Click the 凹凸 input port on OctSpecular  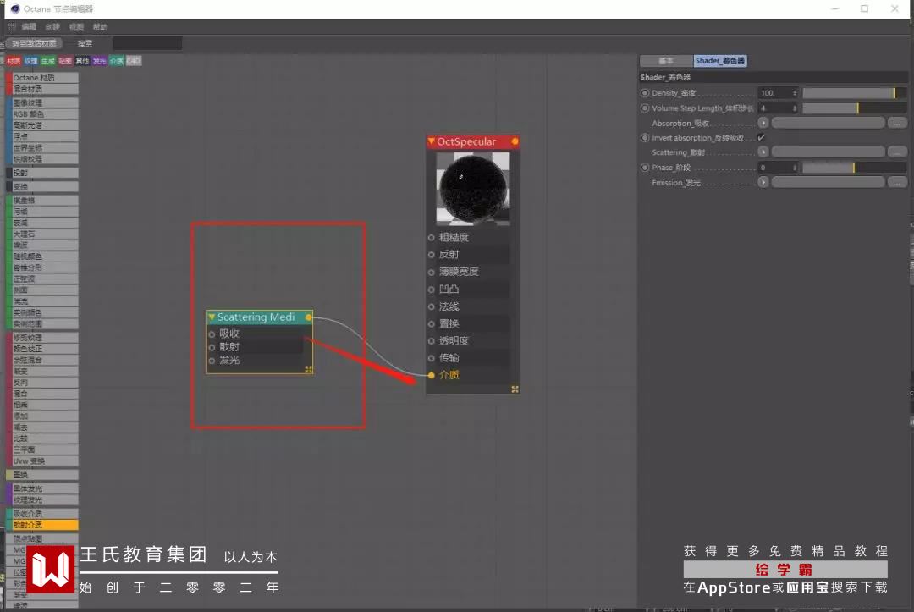tap(432, 289)
